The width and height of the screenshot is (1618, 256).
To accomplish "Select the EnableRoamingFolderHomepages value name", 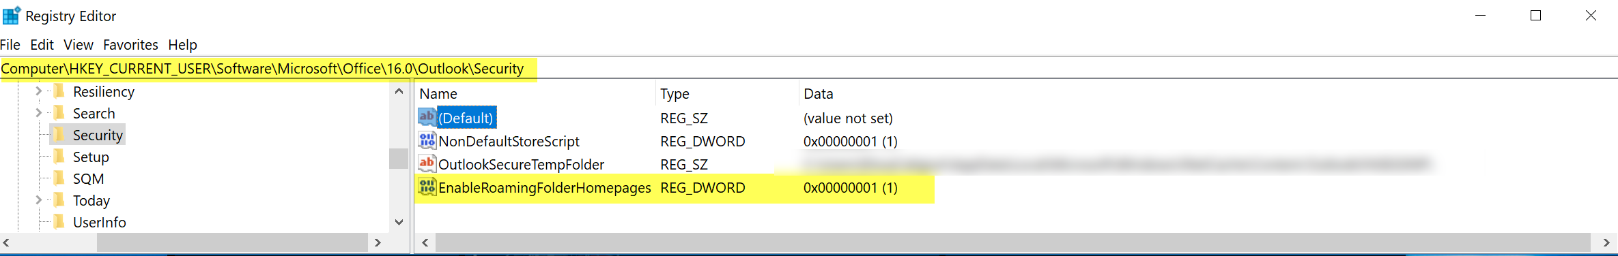I will click(x=545, y=187).
